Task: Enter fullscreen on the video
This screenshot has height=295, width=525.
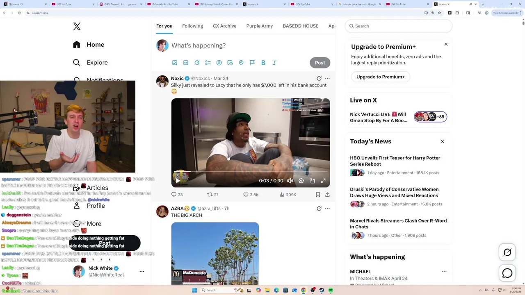Action: 323,181
